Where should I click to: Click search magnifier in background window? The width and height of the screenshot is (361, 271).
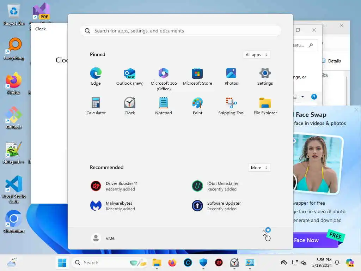pyautogui.click(x=311, y=46)
